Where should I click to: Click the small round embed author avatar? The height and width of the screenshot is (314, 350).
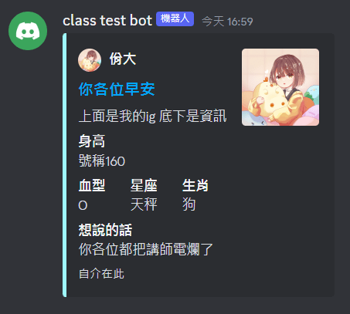pyautogui.click(x=90, y=60)
